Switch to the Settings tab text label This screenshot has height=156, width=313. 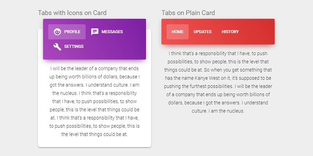(x=74, y=47)
